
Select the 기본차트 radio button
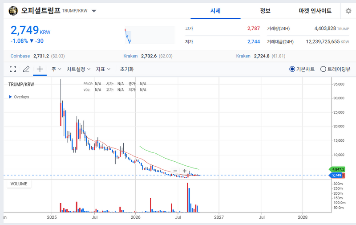[292, 69]
